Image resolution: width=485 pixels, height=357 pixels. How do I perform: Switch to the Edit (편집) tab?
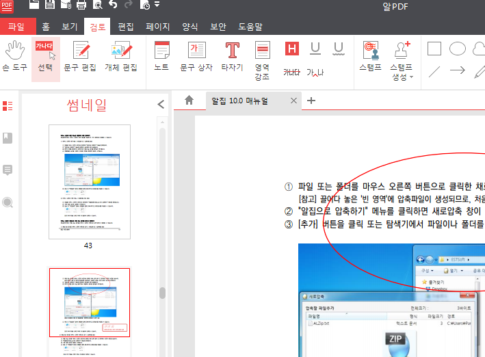pos(126,26)
